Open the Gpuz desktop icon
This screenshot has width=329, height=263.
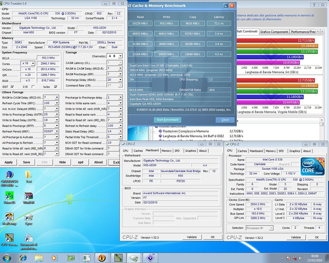28,219
